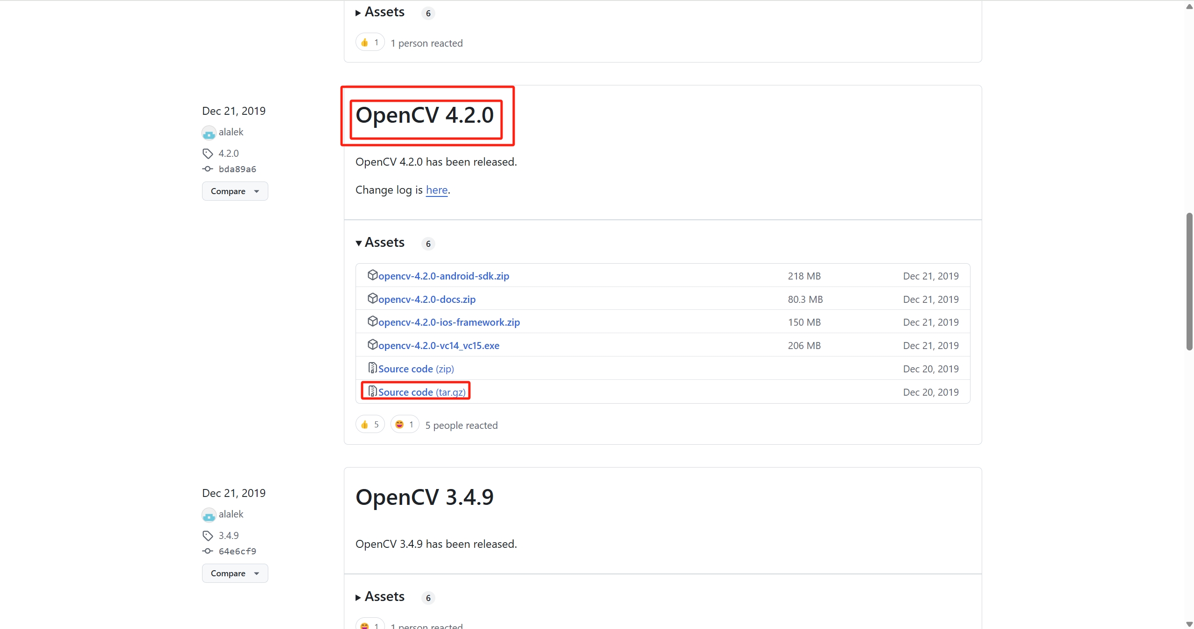The height and width of the screenshot is (629, 1194).
Task: Download opencv-4.2.0-docs.zip
Action: [x=426, y=300]
